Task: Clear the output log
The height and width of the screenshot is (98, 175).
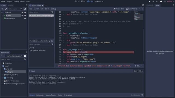Action: [141, 71]
